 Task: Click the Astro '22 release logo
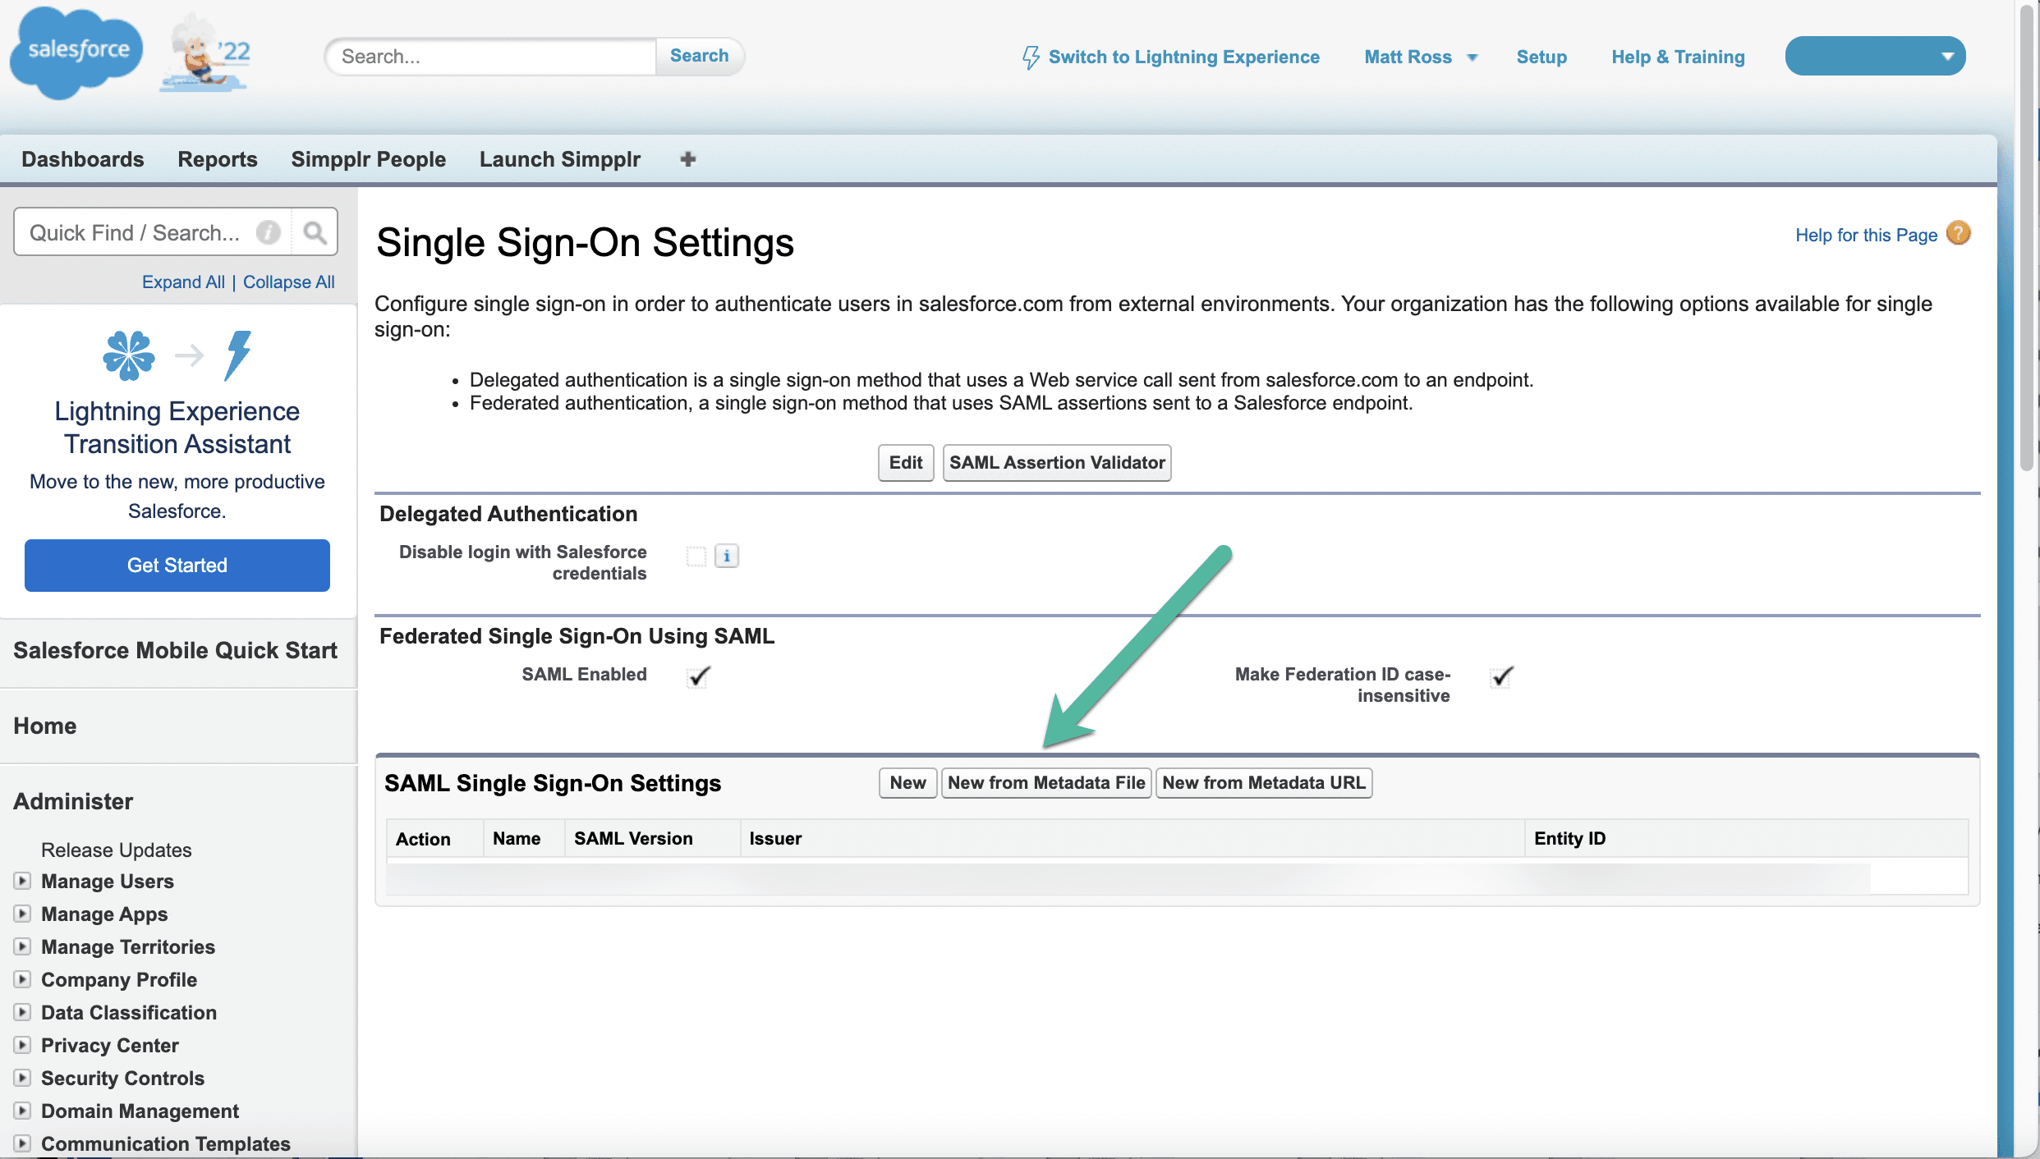pos(206,53)
